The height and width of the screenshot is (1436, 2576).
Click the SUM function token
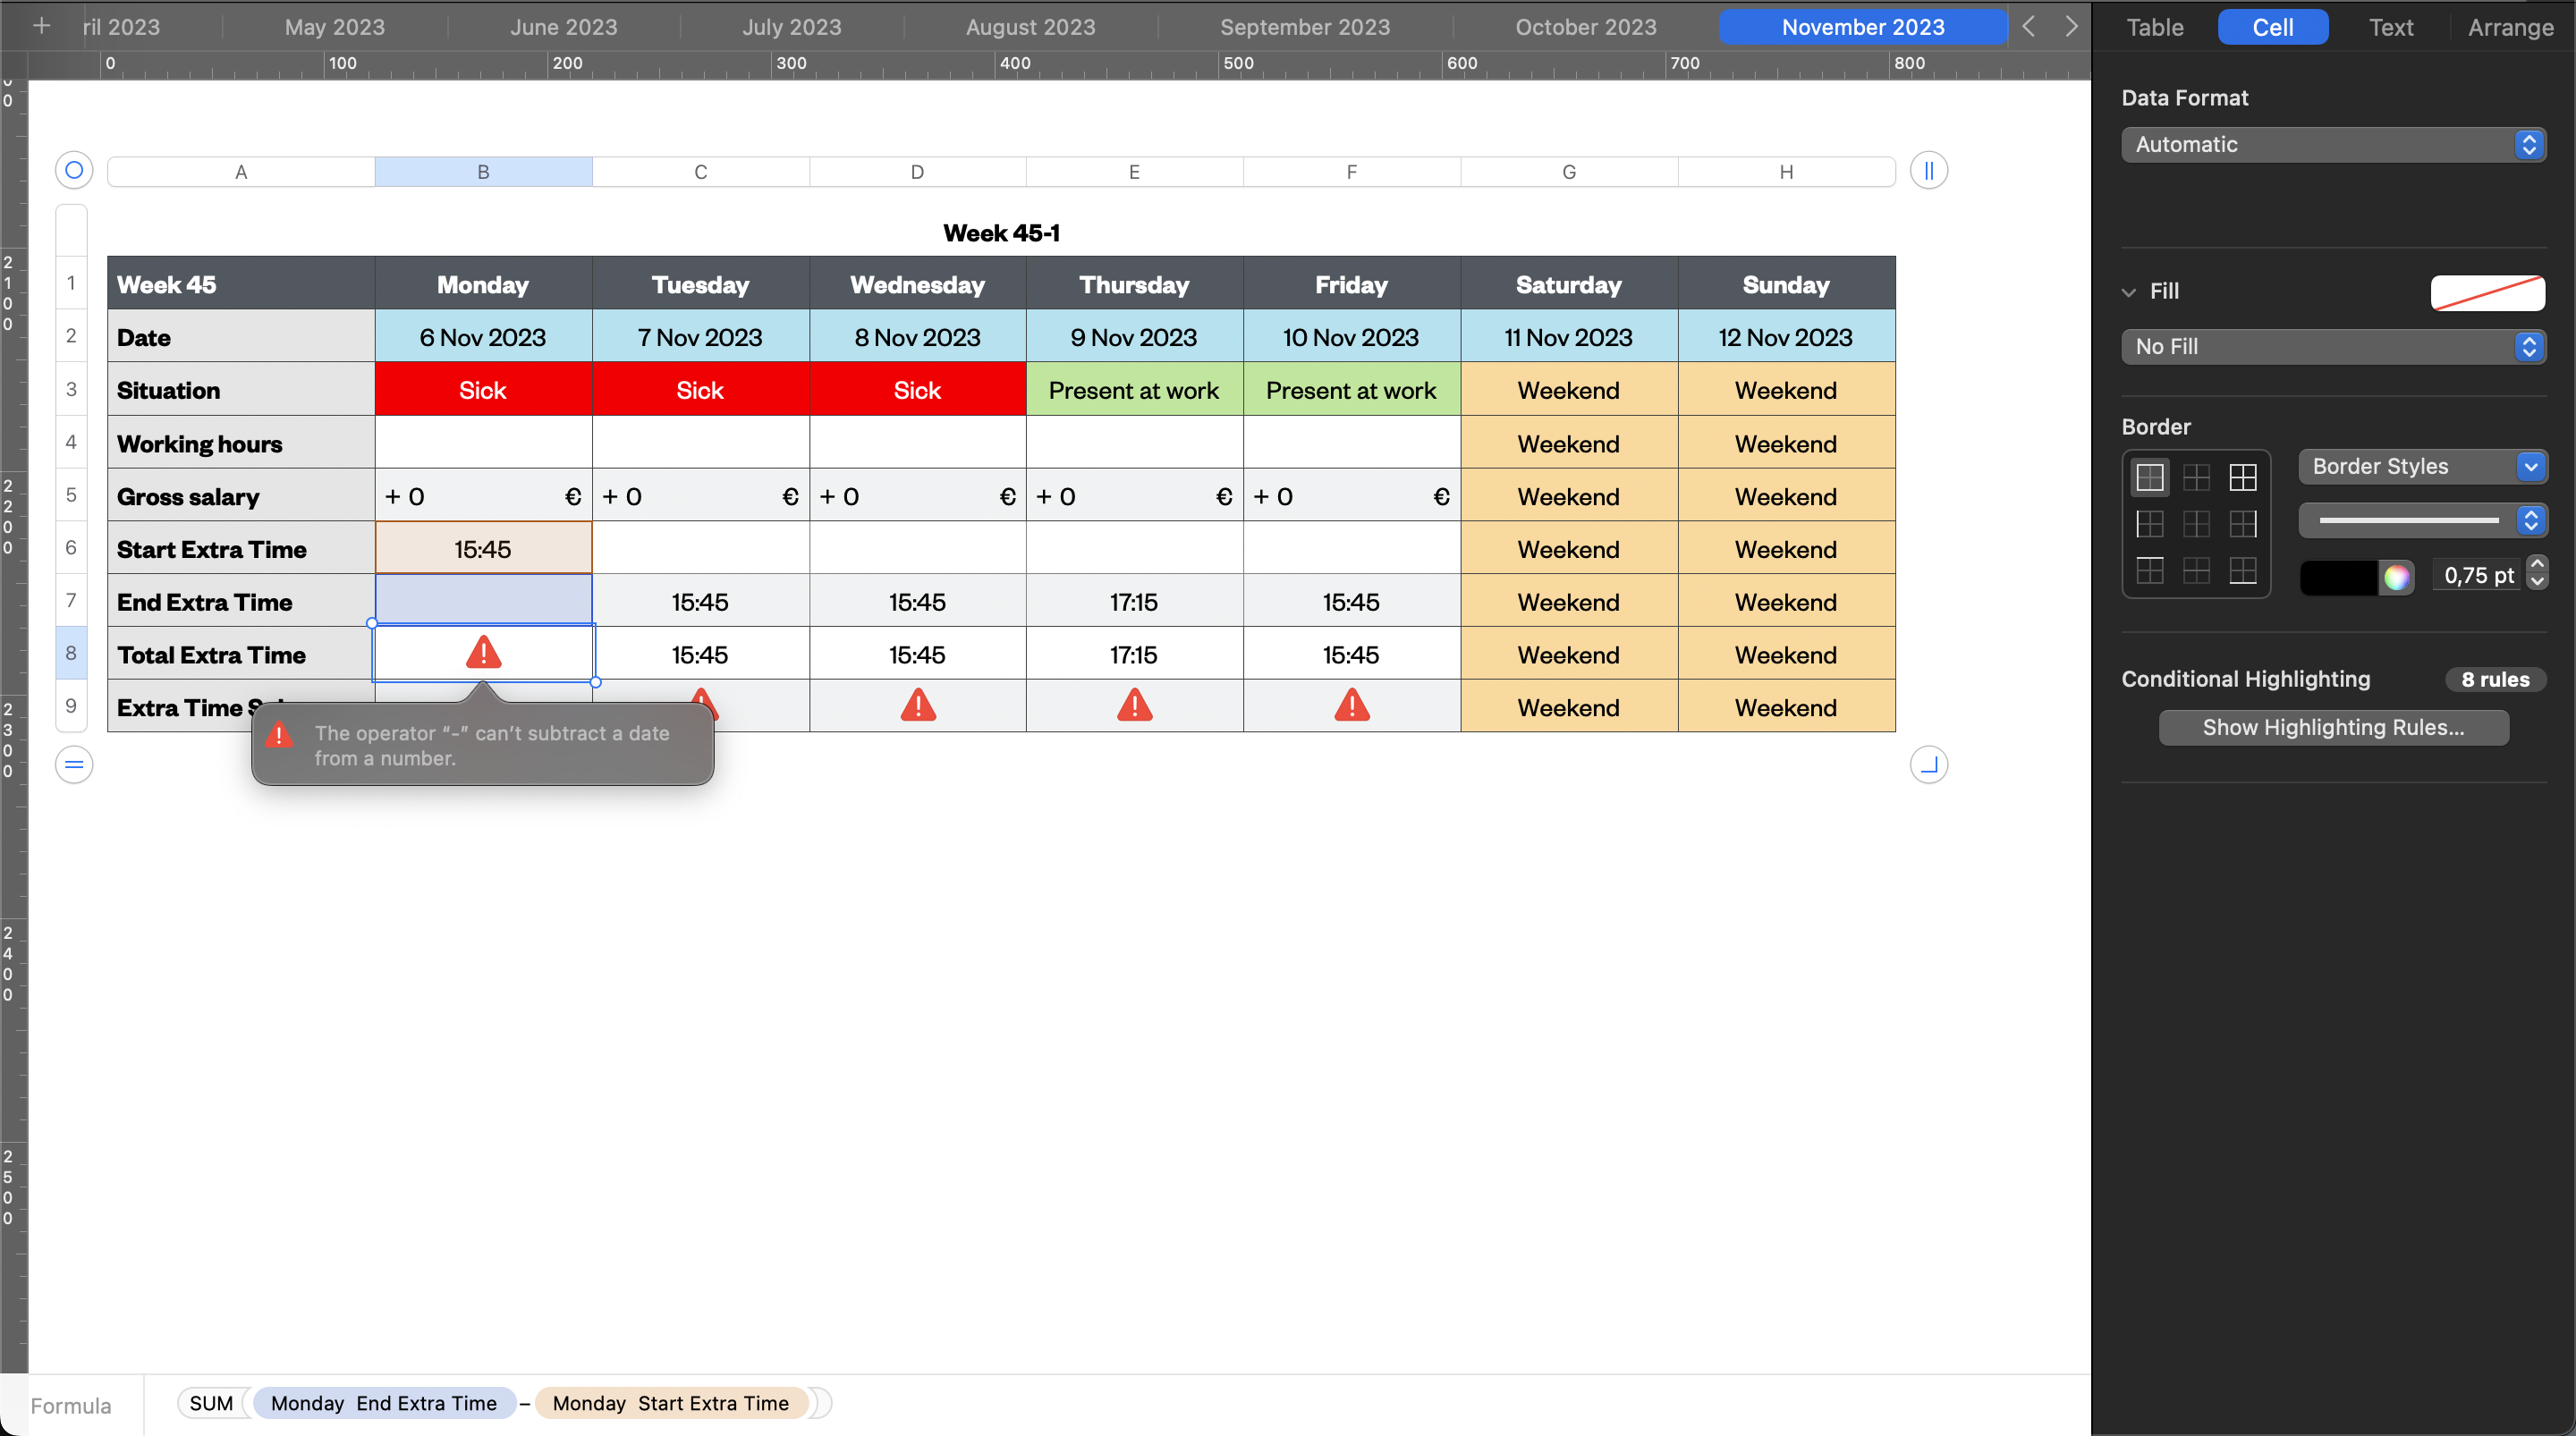click(211, 1403)
